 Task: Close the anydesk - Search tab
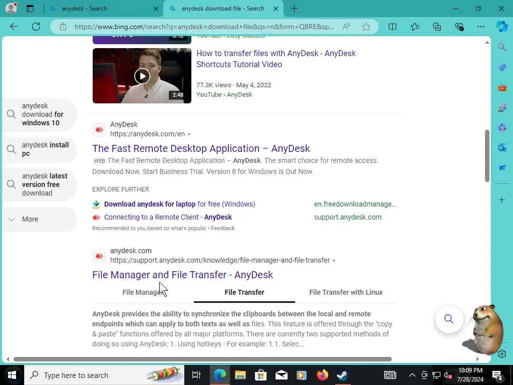coord(156,9)
